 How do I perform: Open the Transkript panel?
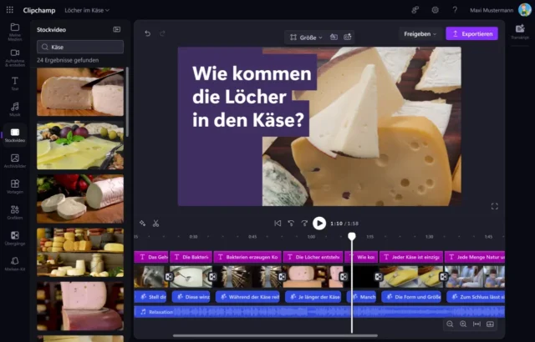click(x=520, y=32)
